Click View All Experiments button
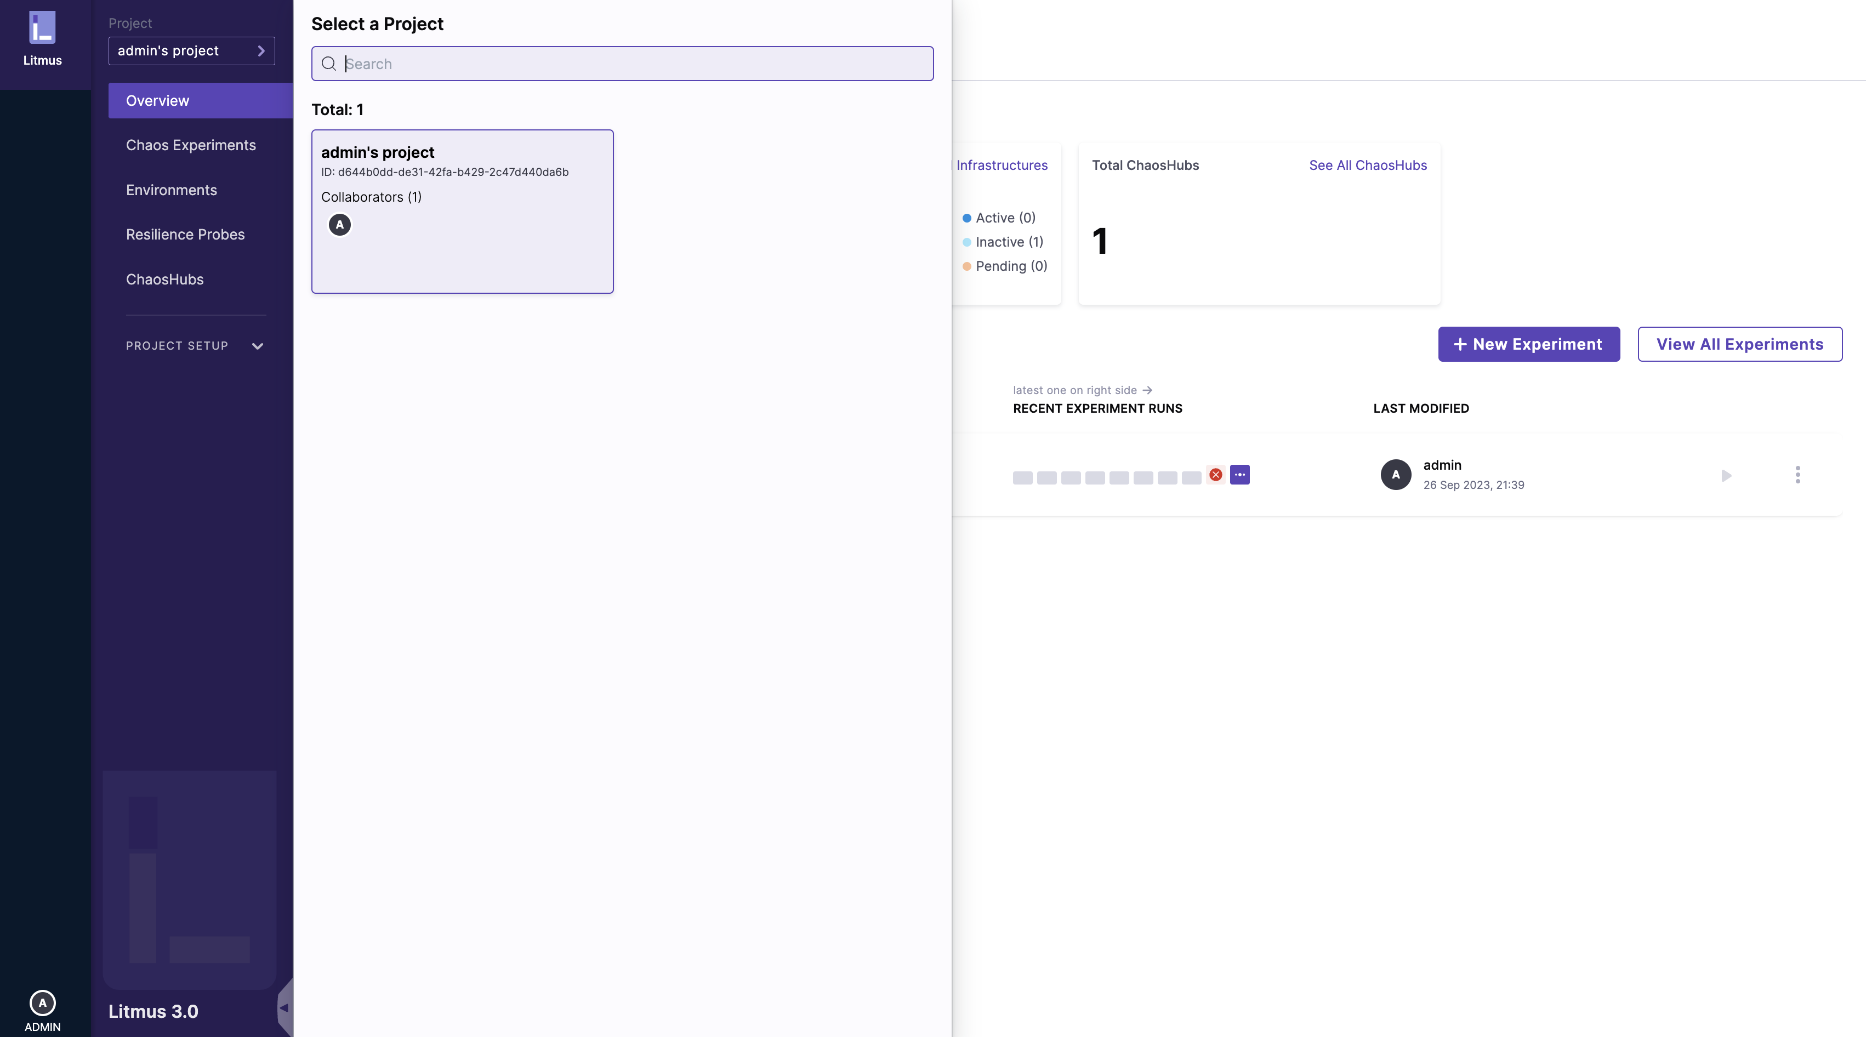Image resolution: width=1866 pixels, height=1037 pixels. (x=1739, y=344)
